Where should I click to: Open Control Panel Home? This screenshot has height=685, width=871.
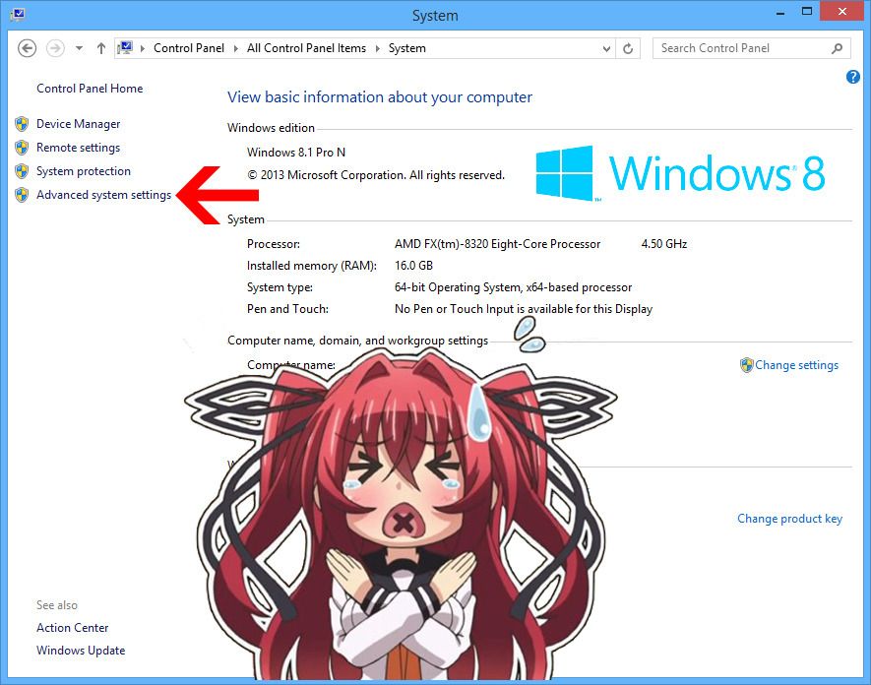[x=90, y=89]
